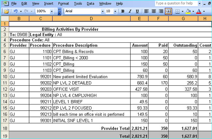Expand the zoom 100% dropdown
The width and height of the screenshot is (212, 139).
[x=52, y=11]
